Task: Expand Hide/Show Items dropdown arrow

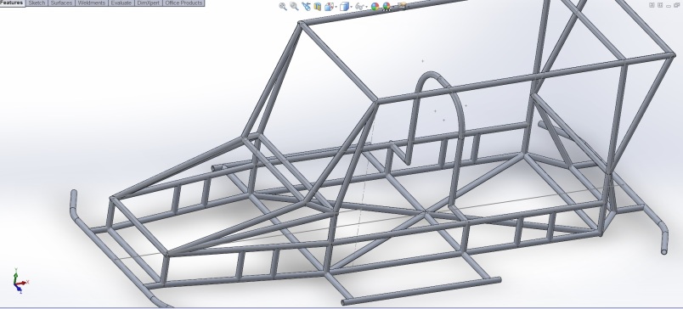Action: [x=367, y=7]
